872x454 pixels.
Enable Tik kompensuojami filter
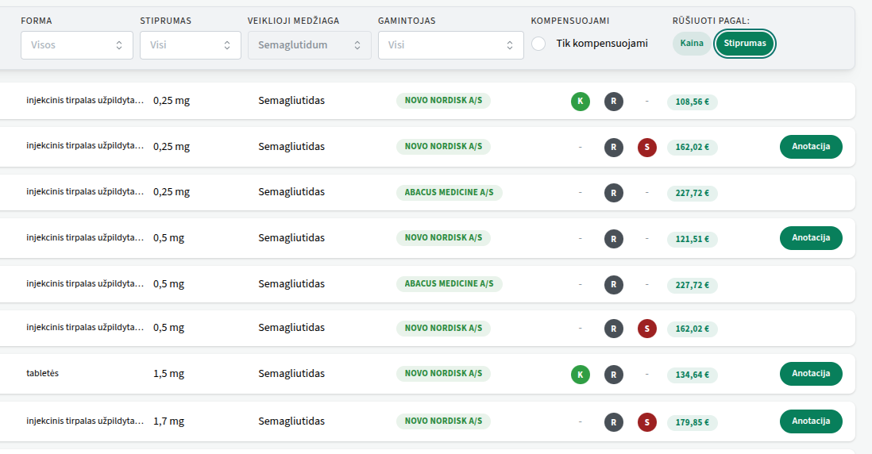pyautogui.click(x=539, y=44)
